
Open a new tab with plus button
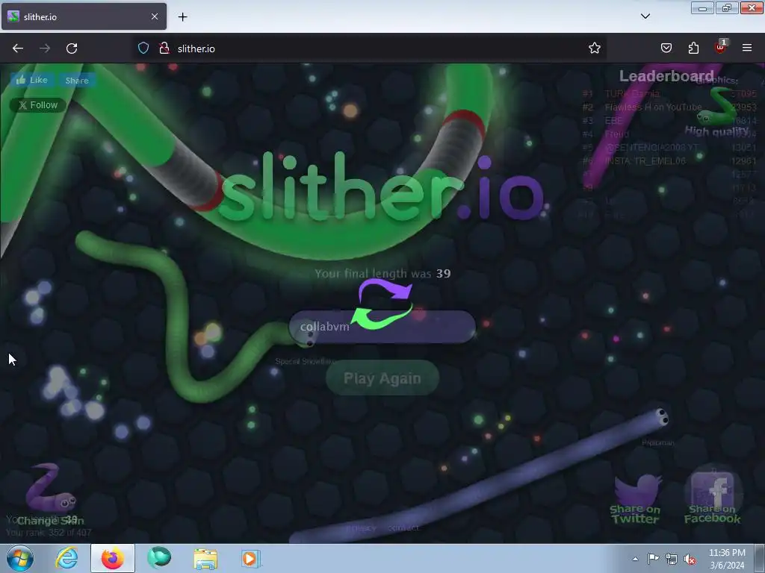point(182,16)
